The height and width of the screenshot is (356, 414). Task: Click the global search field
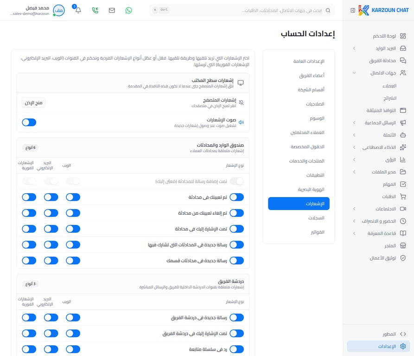242,10
